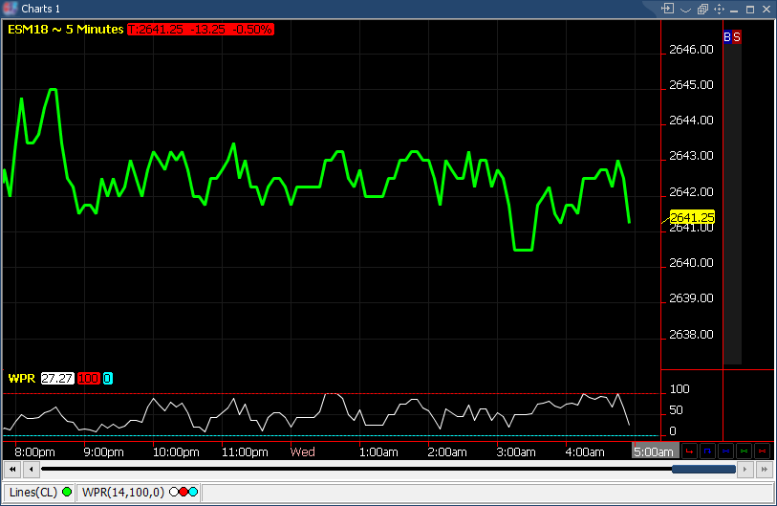The width and height of the screenshot is (777, 506).
Task: Click the blue horizontal scrollbar thumb
Action: pos(703,469)
